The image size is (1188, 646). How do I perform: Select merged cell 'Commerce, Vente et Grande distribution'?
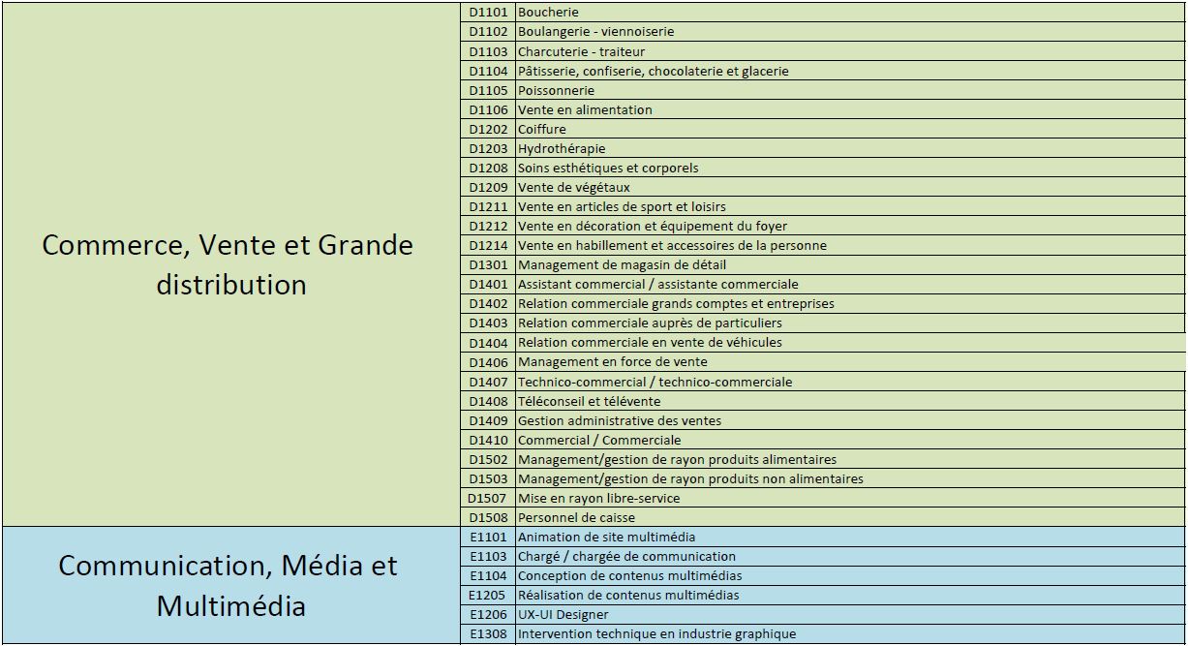[230, 264]
